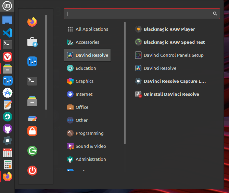Screen dimensions: 229x193
Task: Open file manager in the left panel
Action: pyautogui.click(x=8, y=69)
